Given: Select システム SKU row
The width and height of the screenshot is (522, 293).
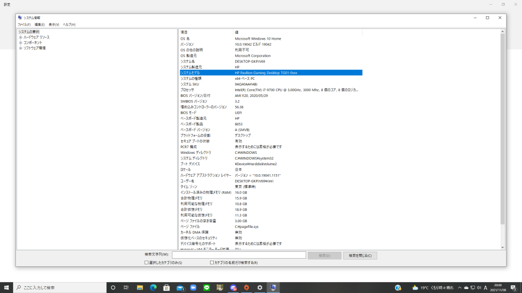Looking at the screenshot, I should point(271,84).
